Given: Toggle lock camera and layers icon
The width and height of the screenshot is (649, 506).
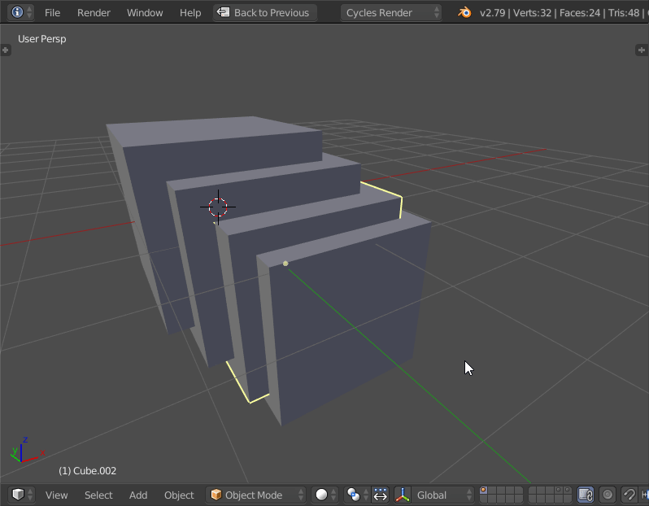Looking at the screenshot, I should click(586, 495).
